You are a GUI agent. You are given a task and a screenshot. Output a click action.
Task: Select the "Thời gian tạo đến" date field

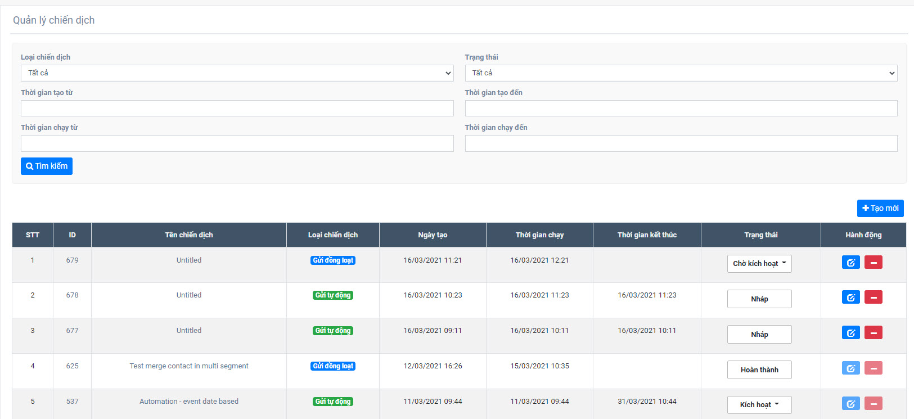[x=681, y=109]
